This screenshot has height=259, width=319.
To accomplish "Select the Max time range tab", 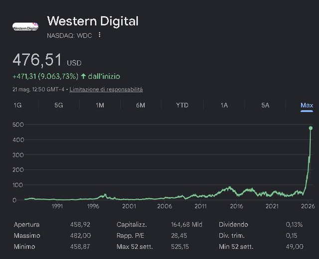I will click(307, 105).
